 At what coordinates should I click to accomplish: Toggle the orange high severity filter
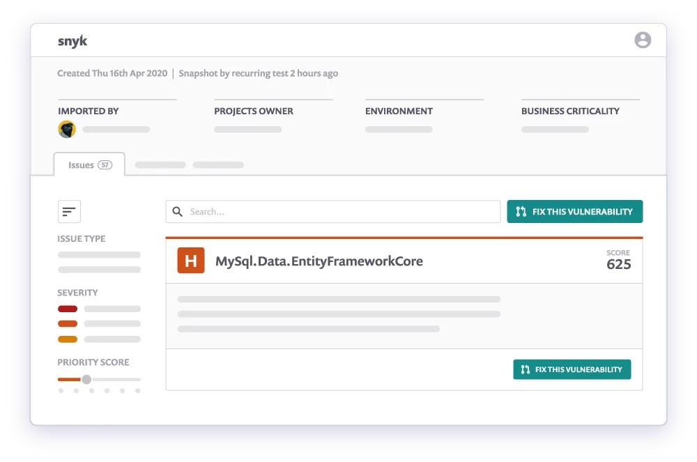(x=67, y=323)
